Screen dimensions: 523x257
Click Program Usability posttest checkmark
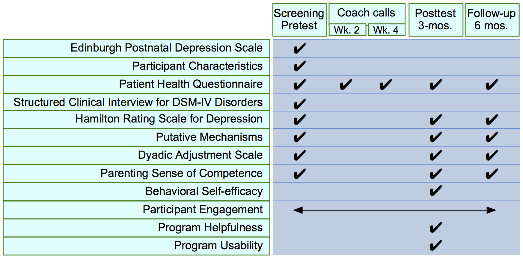[x=435, y=246]
